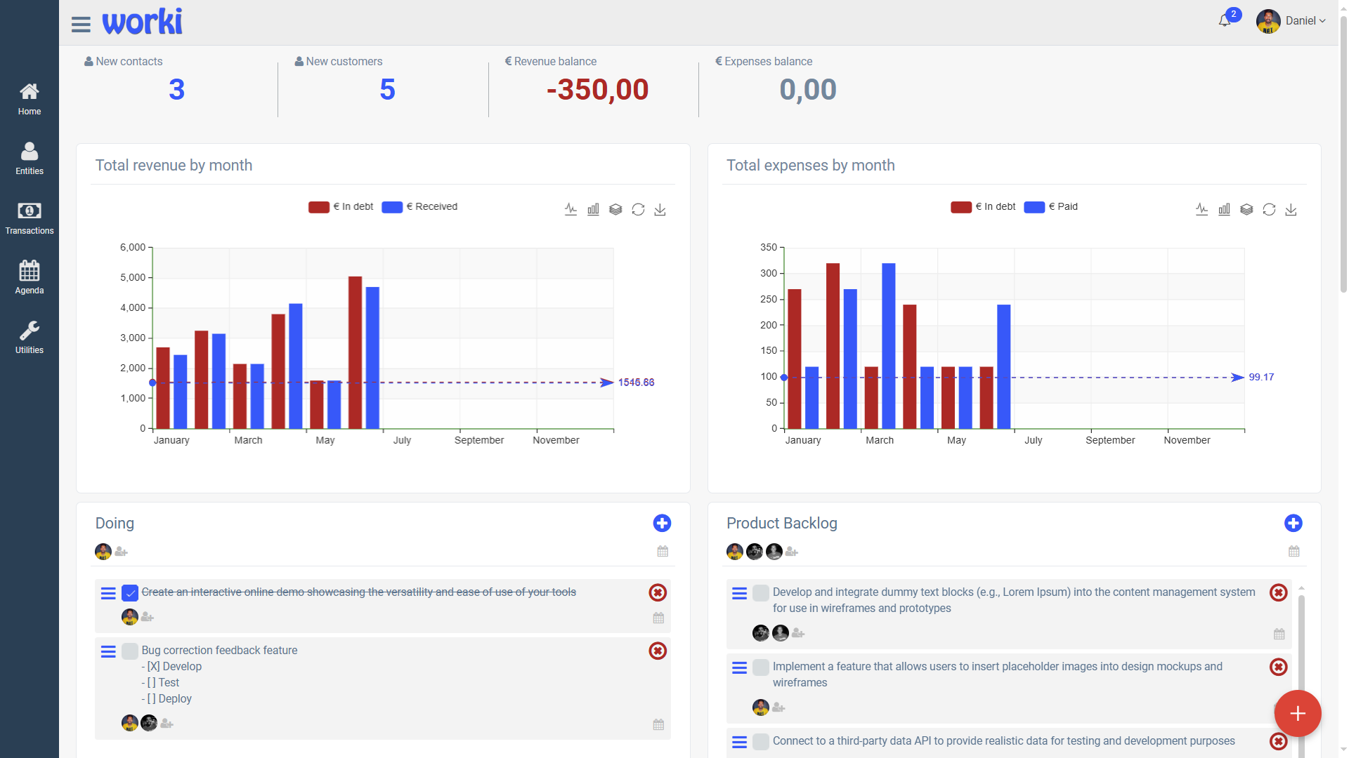Restore the revenue chart
The image size is (1349, 758).
tap(638, 209)
